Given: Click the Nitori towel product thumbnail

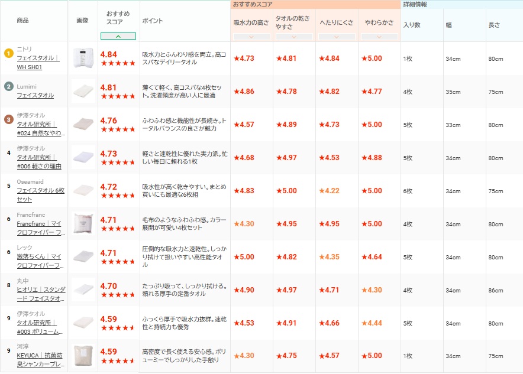Looking at the screenshot, I should (83, 58).
